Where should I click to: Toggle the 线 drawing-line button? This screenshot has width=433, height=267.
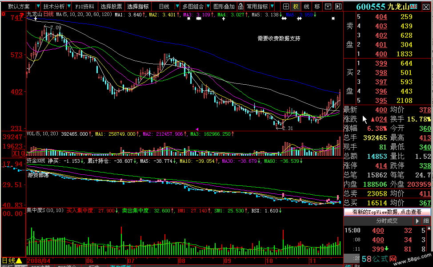click(x=306, y=6)
